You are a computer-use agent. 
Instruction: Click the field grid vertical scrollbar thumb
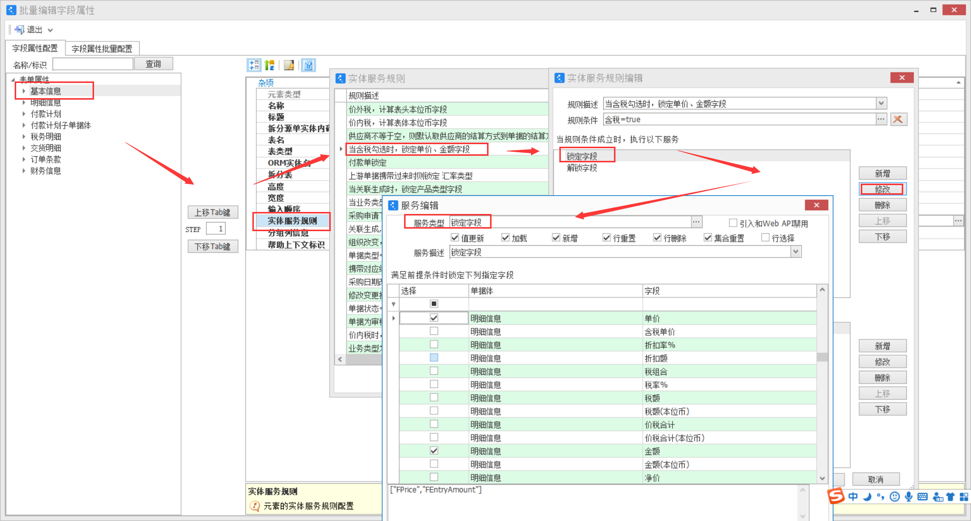822,357
